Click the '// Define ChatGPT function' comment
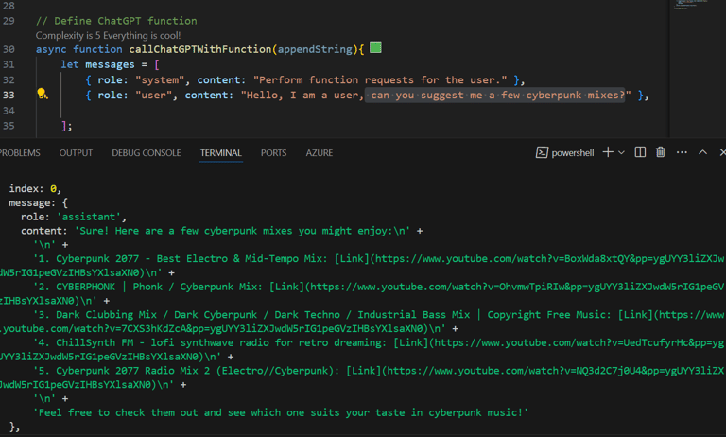This screenshot has width=726, height=437. click(116, 21)
